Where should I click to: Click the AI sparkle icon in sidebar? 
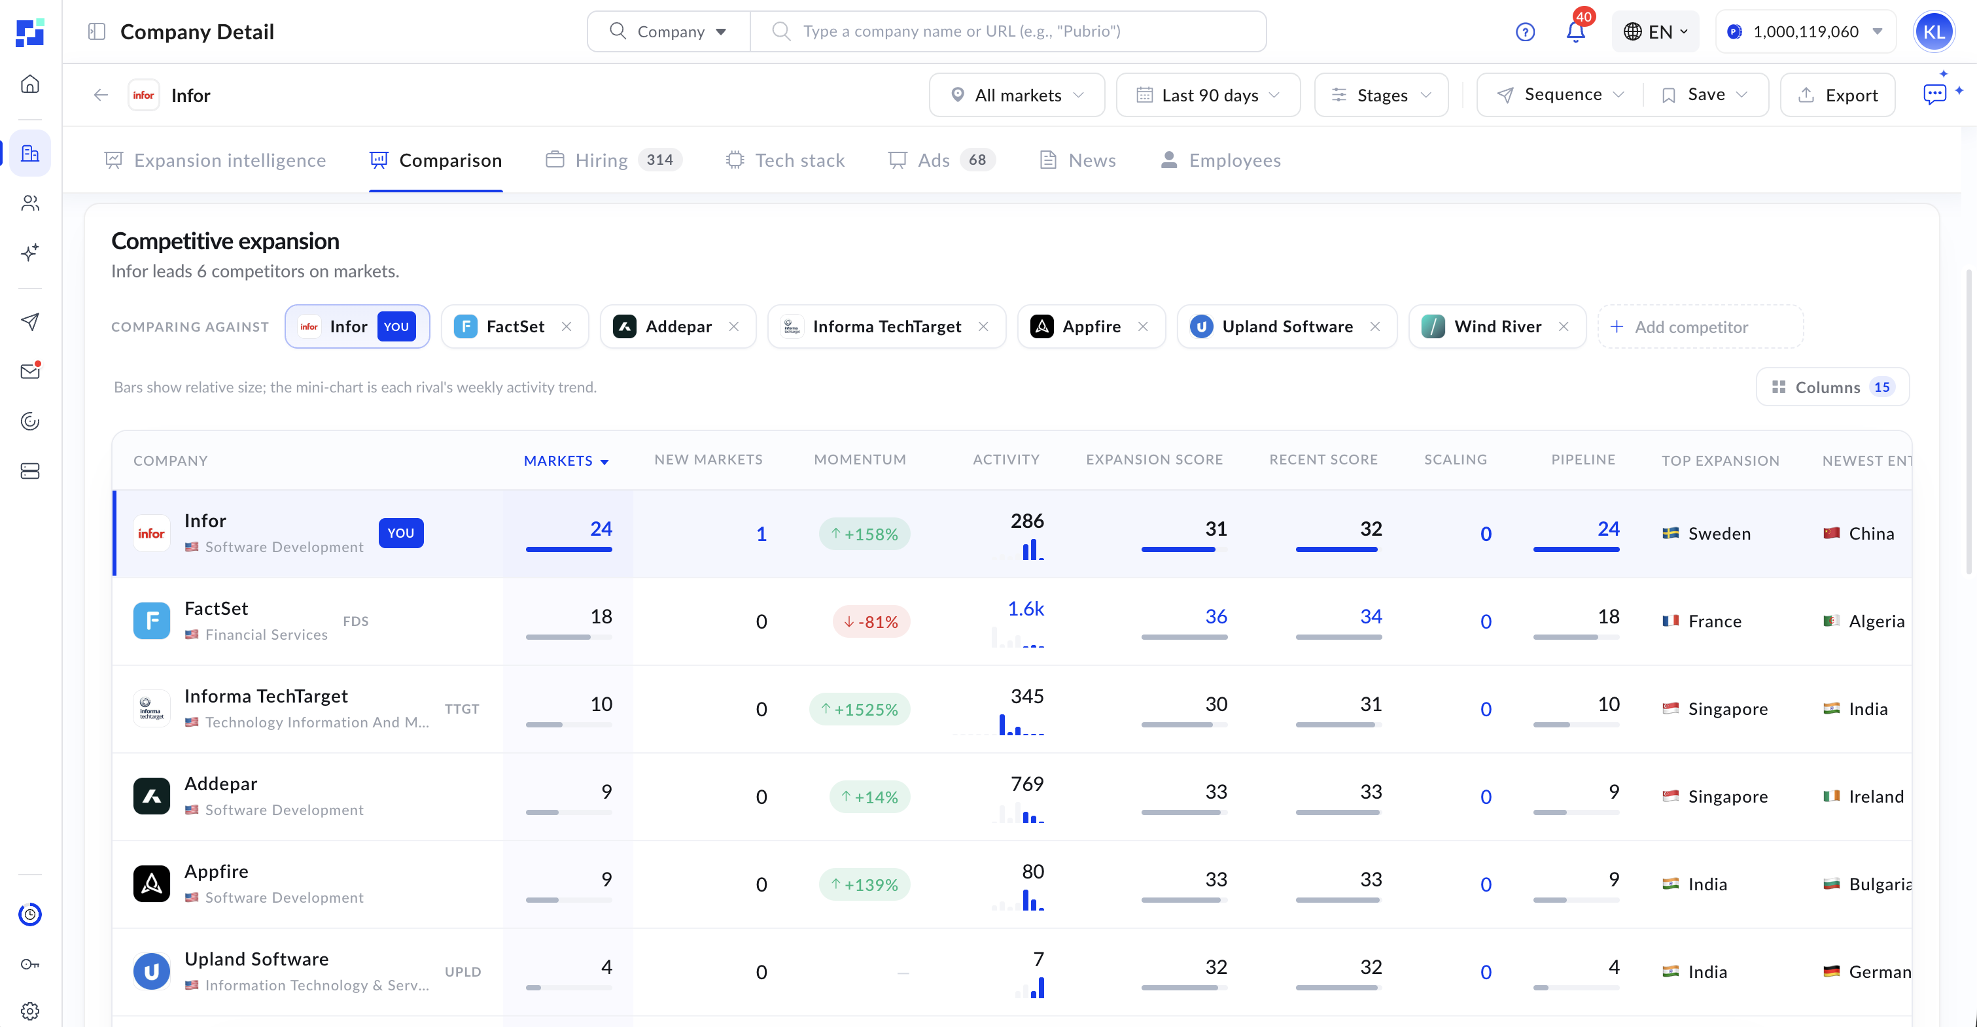click(x=30, y=252)
